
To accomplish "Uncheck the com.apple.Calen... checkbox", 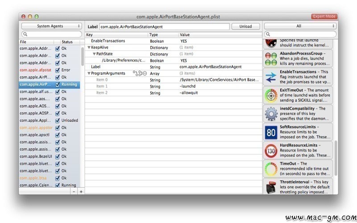I will (x=58, y=185).
